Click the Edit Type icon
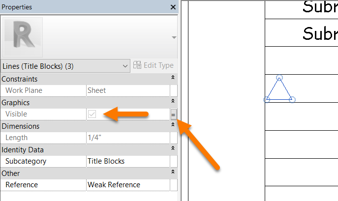 tap(137, 65)
